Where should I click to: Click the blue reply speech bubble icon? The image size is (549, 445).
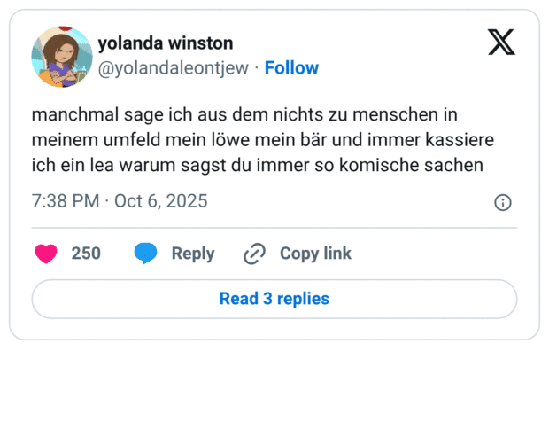146,254
